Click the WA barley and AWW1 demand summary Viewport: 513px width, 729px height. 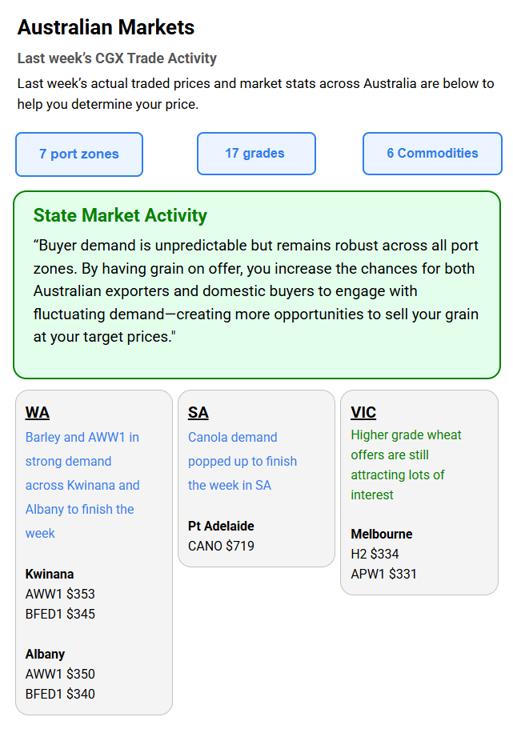pyautogui.click(x=82, y=485)
